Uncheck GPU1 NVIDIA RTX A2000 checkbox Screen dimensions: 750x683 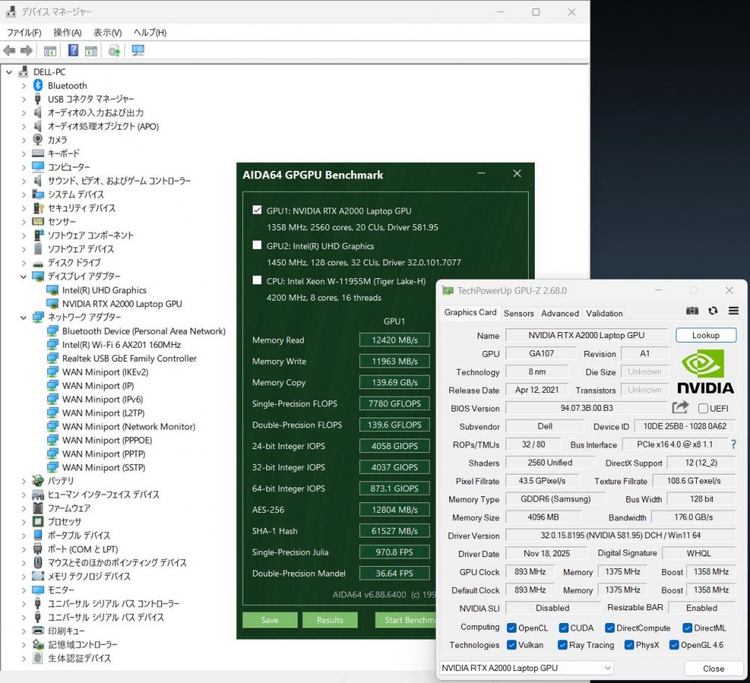coord(257,210)
